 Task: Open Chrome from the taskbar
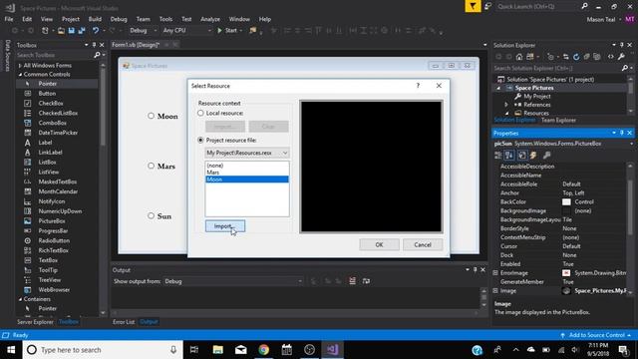pyautogui.click(x=263, y=350)
